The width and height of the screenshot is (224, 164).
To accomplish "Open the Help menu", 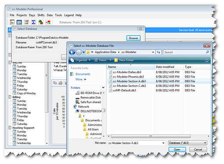I will (x=78, y=15).
